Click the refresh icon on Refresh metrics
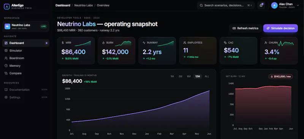Image resolution: width=304 pixels, height=139 pixels. point(234,28)
